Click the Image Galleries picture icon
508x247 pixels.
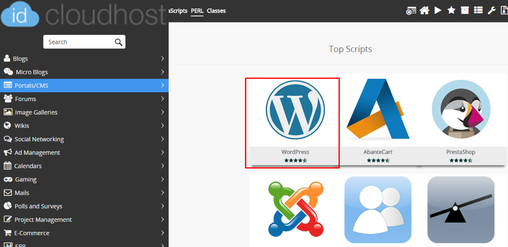point(8,112)
